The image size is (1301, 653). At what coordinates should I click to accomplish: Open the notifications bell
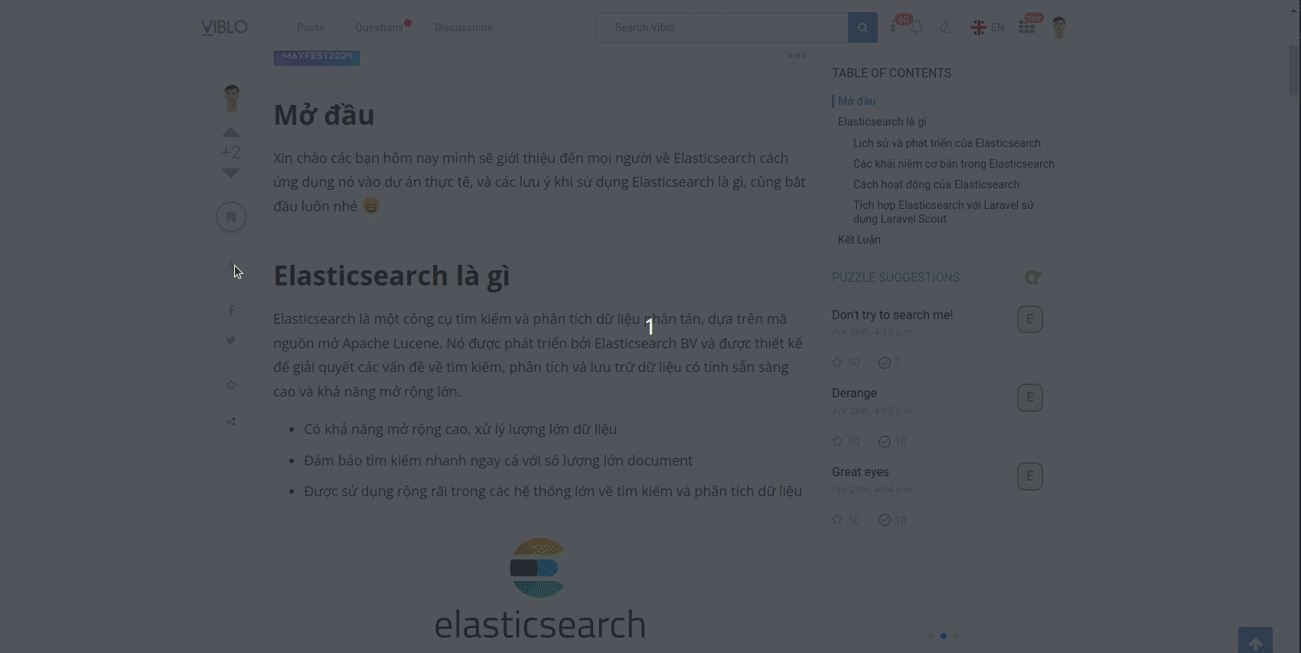pos(917,28)
